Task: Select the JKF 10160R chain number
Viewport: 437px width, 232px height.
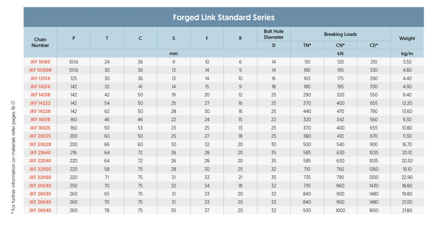Action: [40, 70]
